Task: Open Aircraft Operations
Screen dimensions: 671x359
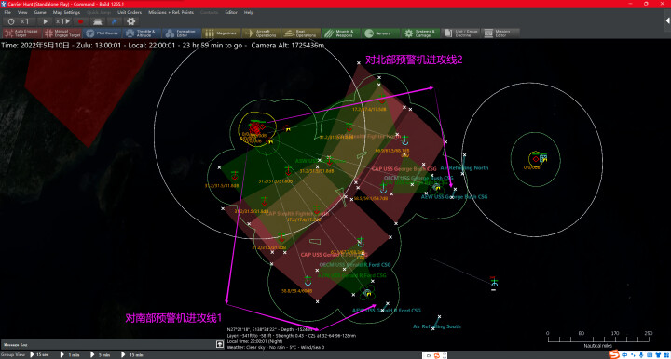Action: [261, 33]
